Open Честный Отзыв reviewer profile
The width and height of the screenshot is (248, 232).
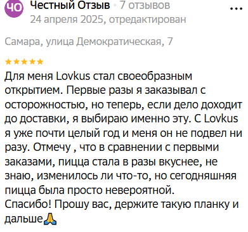tap(70, 6)
